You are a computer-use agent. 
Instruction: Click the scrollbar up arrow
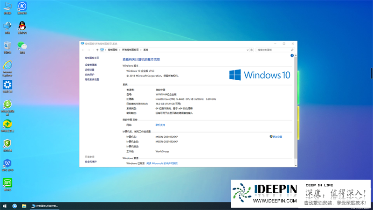[296, 55]
